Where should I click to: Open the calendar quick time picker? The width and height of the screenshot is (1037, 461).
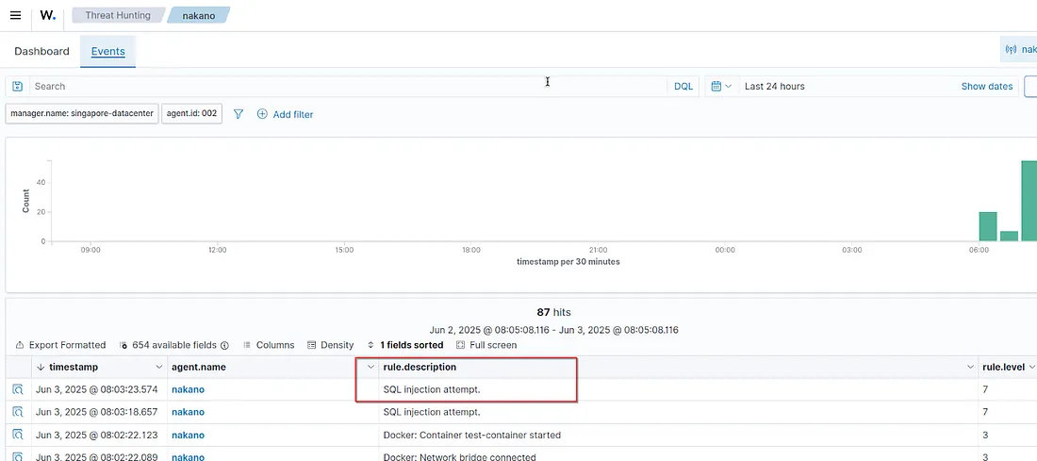pos(720,86)
